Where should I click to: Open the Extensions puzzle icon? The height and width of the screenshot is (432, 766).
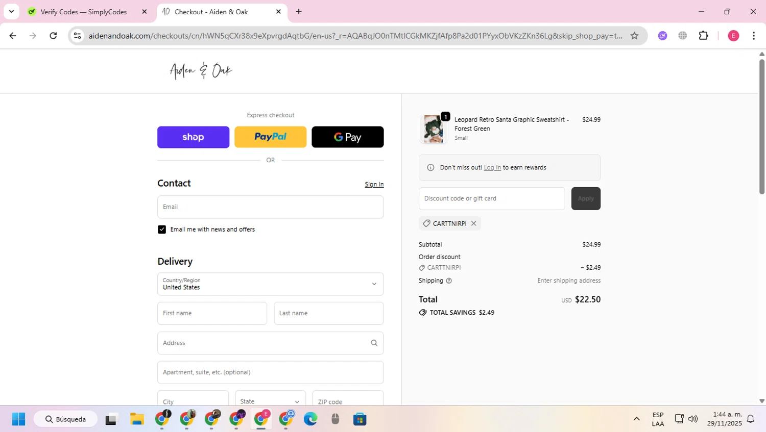pos(703,36)
